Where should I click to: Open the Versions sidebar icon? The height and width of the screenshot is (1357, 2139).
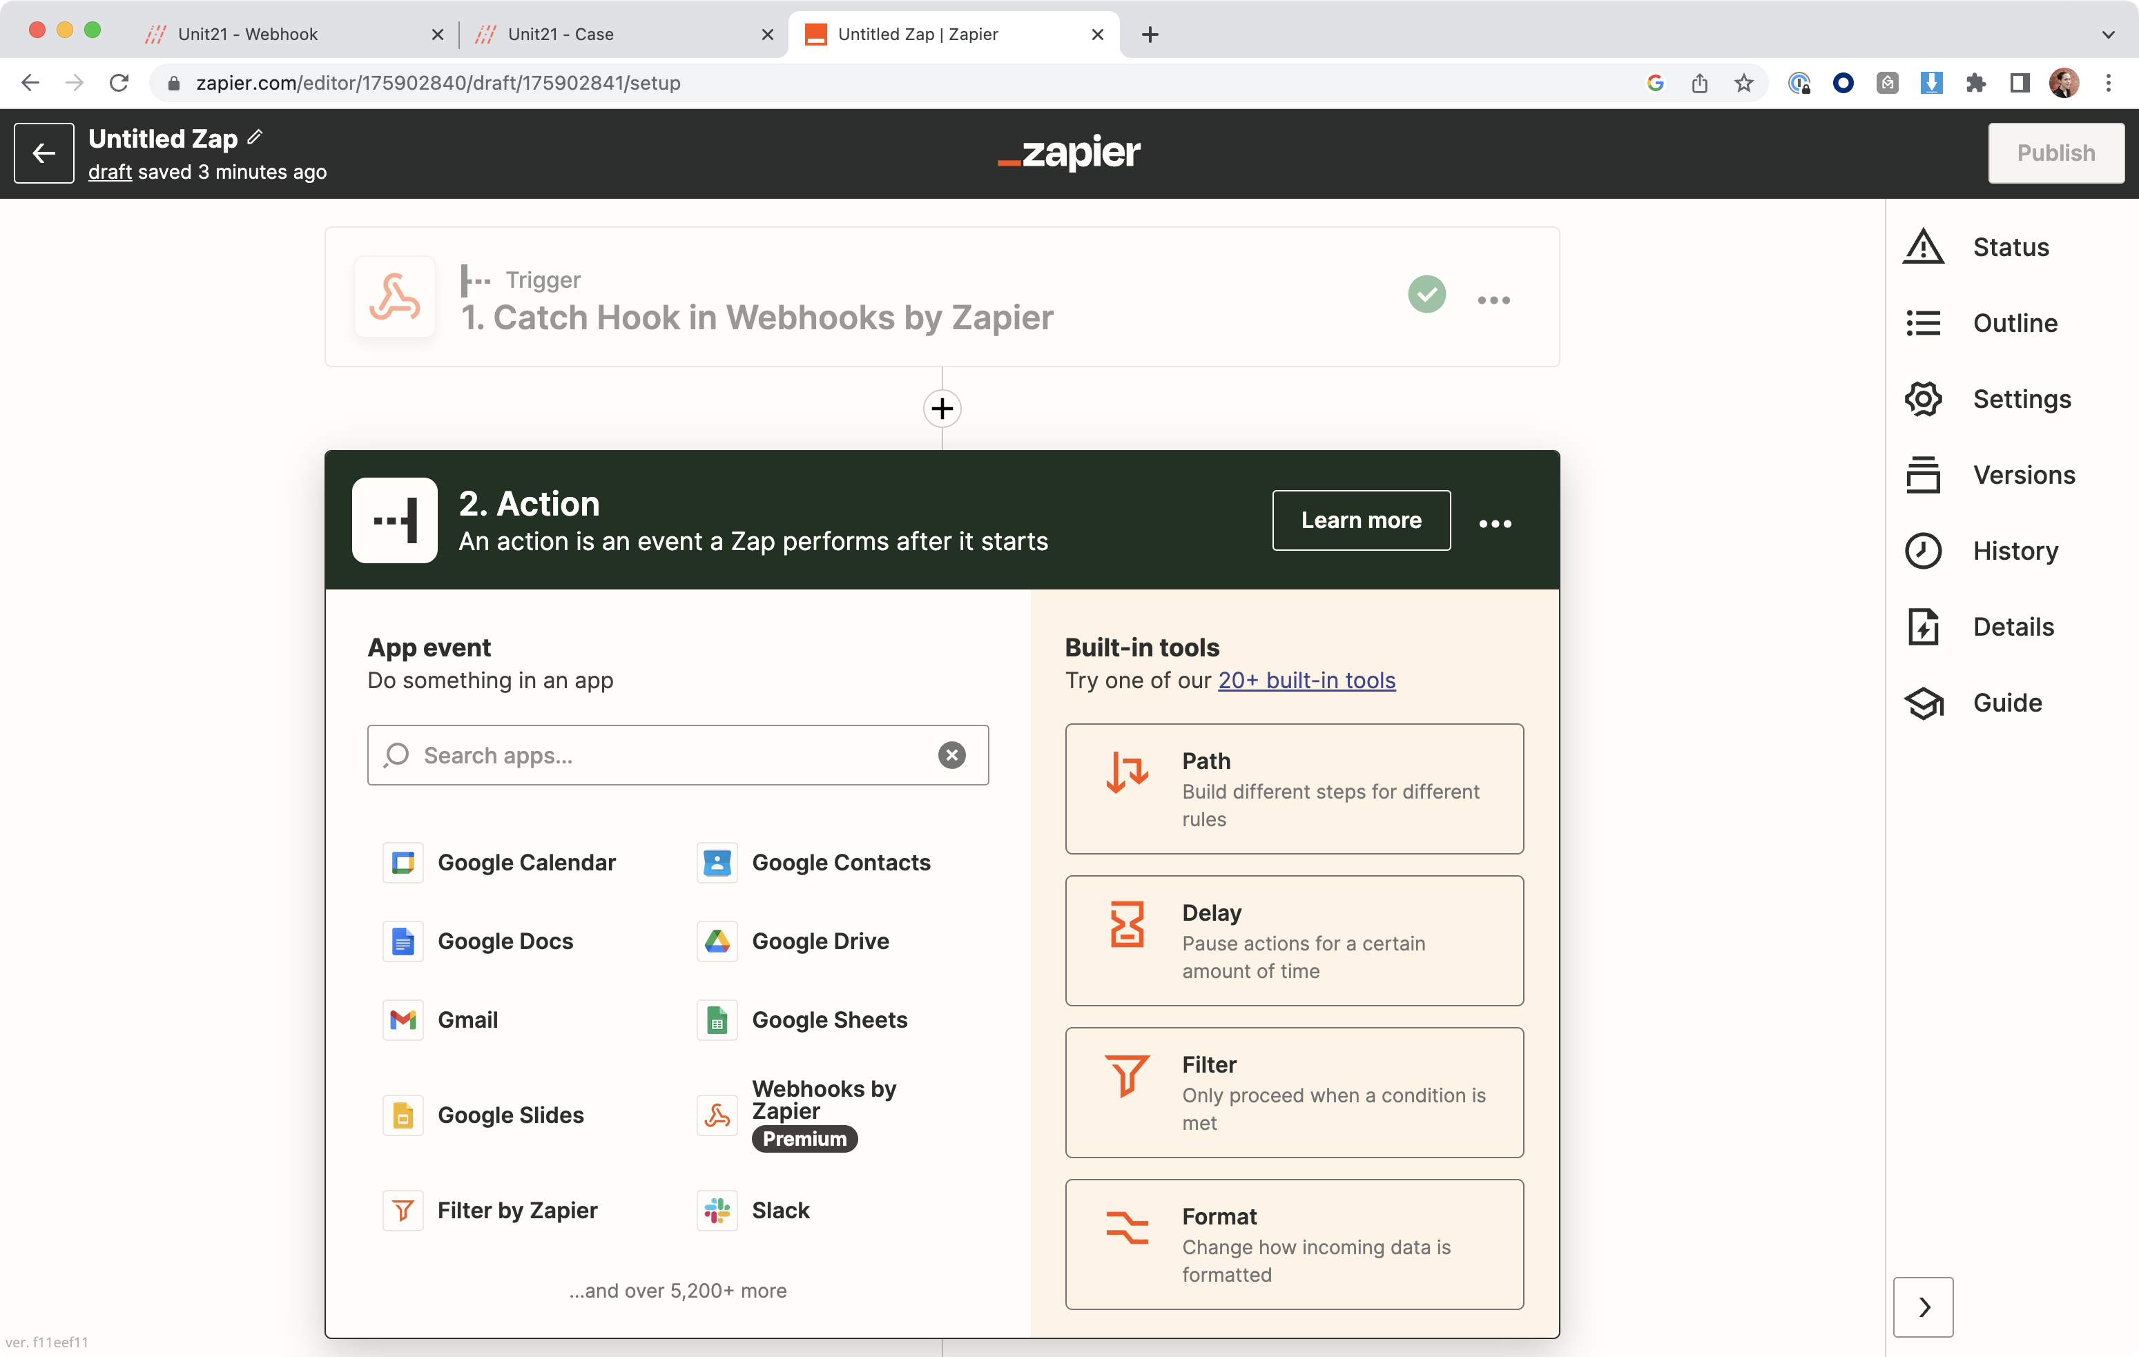pos(1923,475)
